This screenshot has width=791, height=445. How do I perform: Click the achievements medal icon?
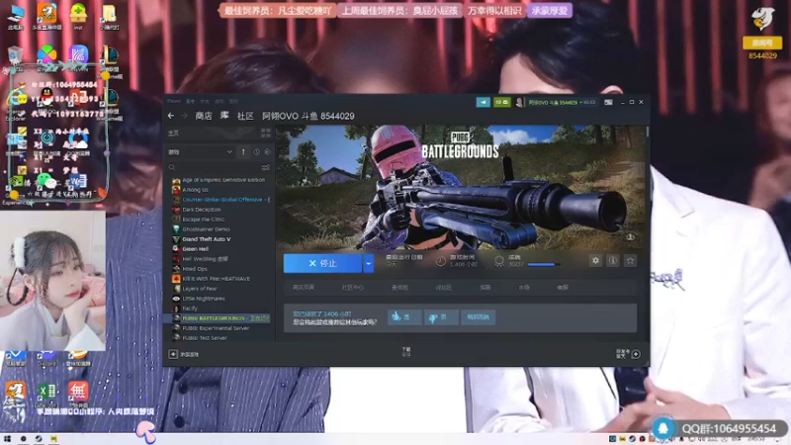tap(499, 261)
